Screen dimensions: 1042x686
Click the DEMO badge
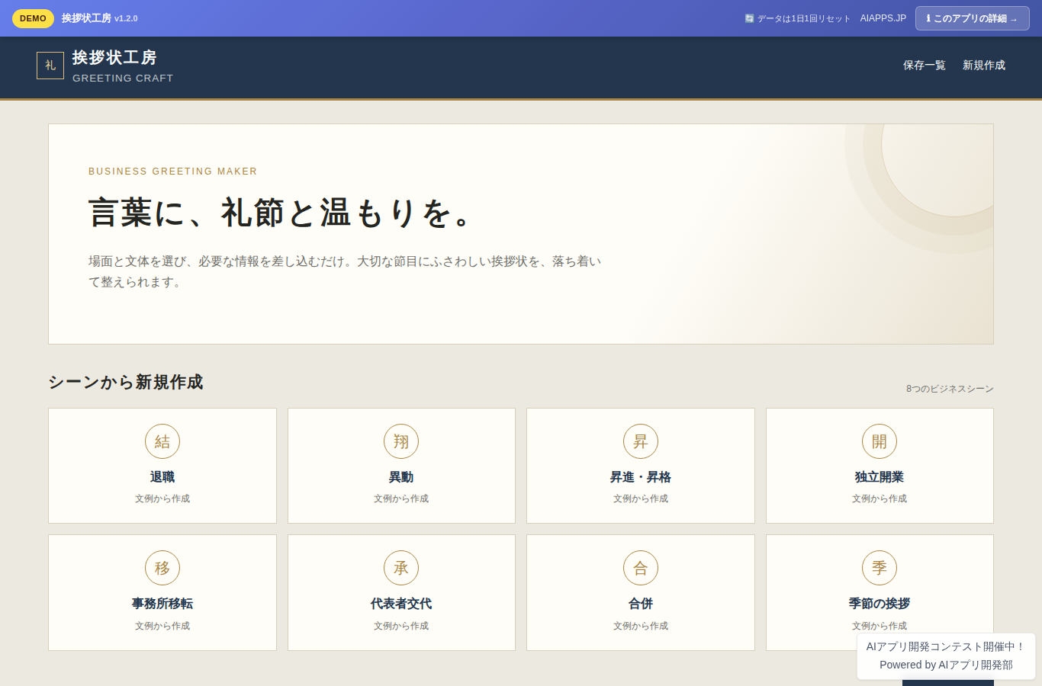(33, 18)
